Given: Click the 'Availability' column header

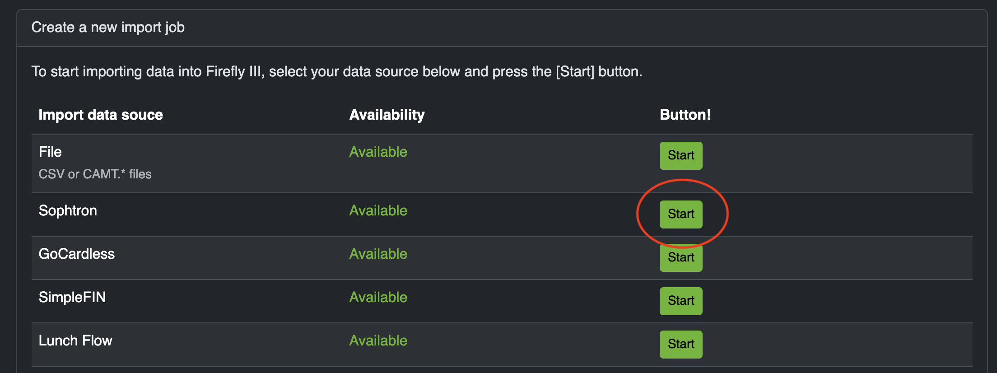Looking at the screenshot, I should pyautogui.click(x=387, y=114).
